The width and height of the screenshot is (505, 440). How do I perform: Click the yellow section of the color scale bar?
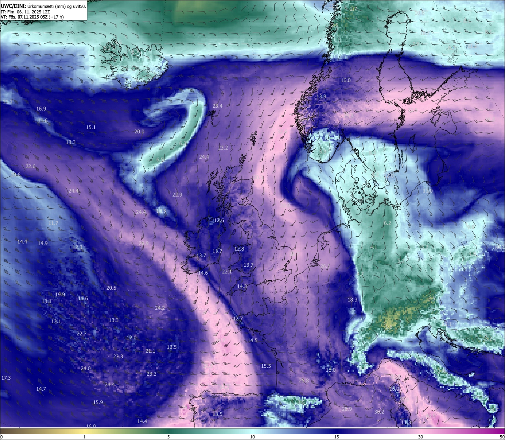pyautogui.click(x=84, y=431)
